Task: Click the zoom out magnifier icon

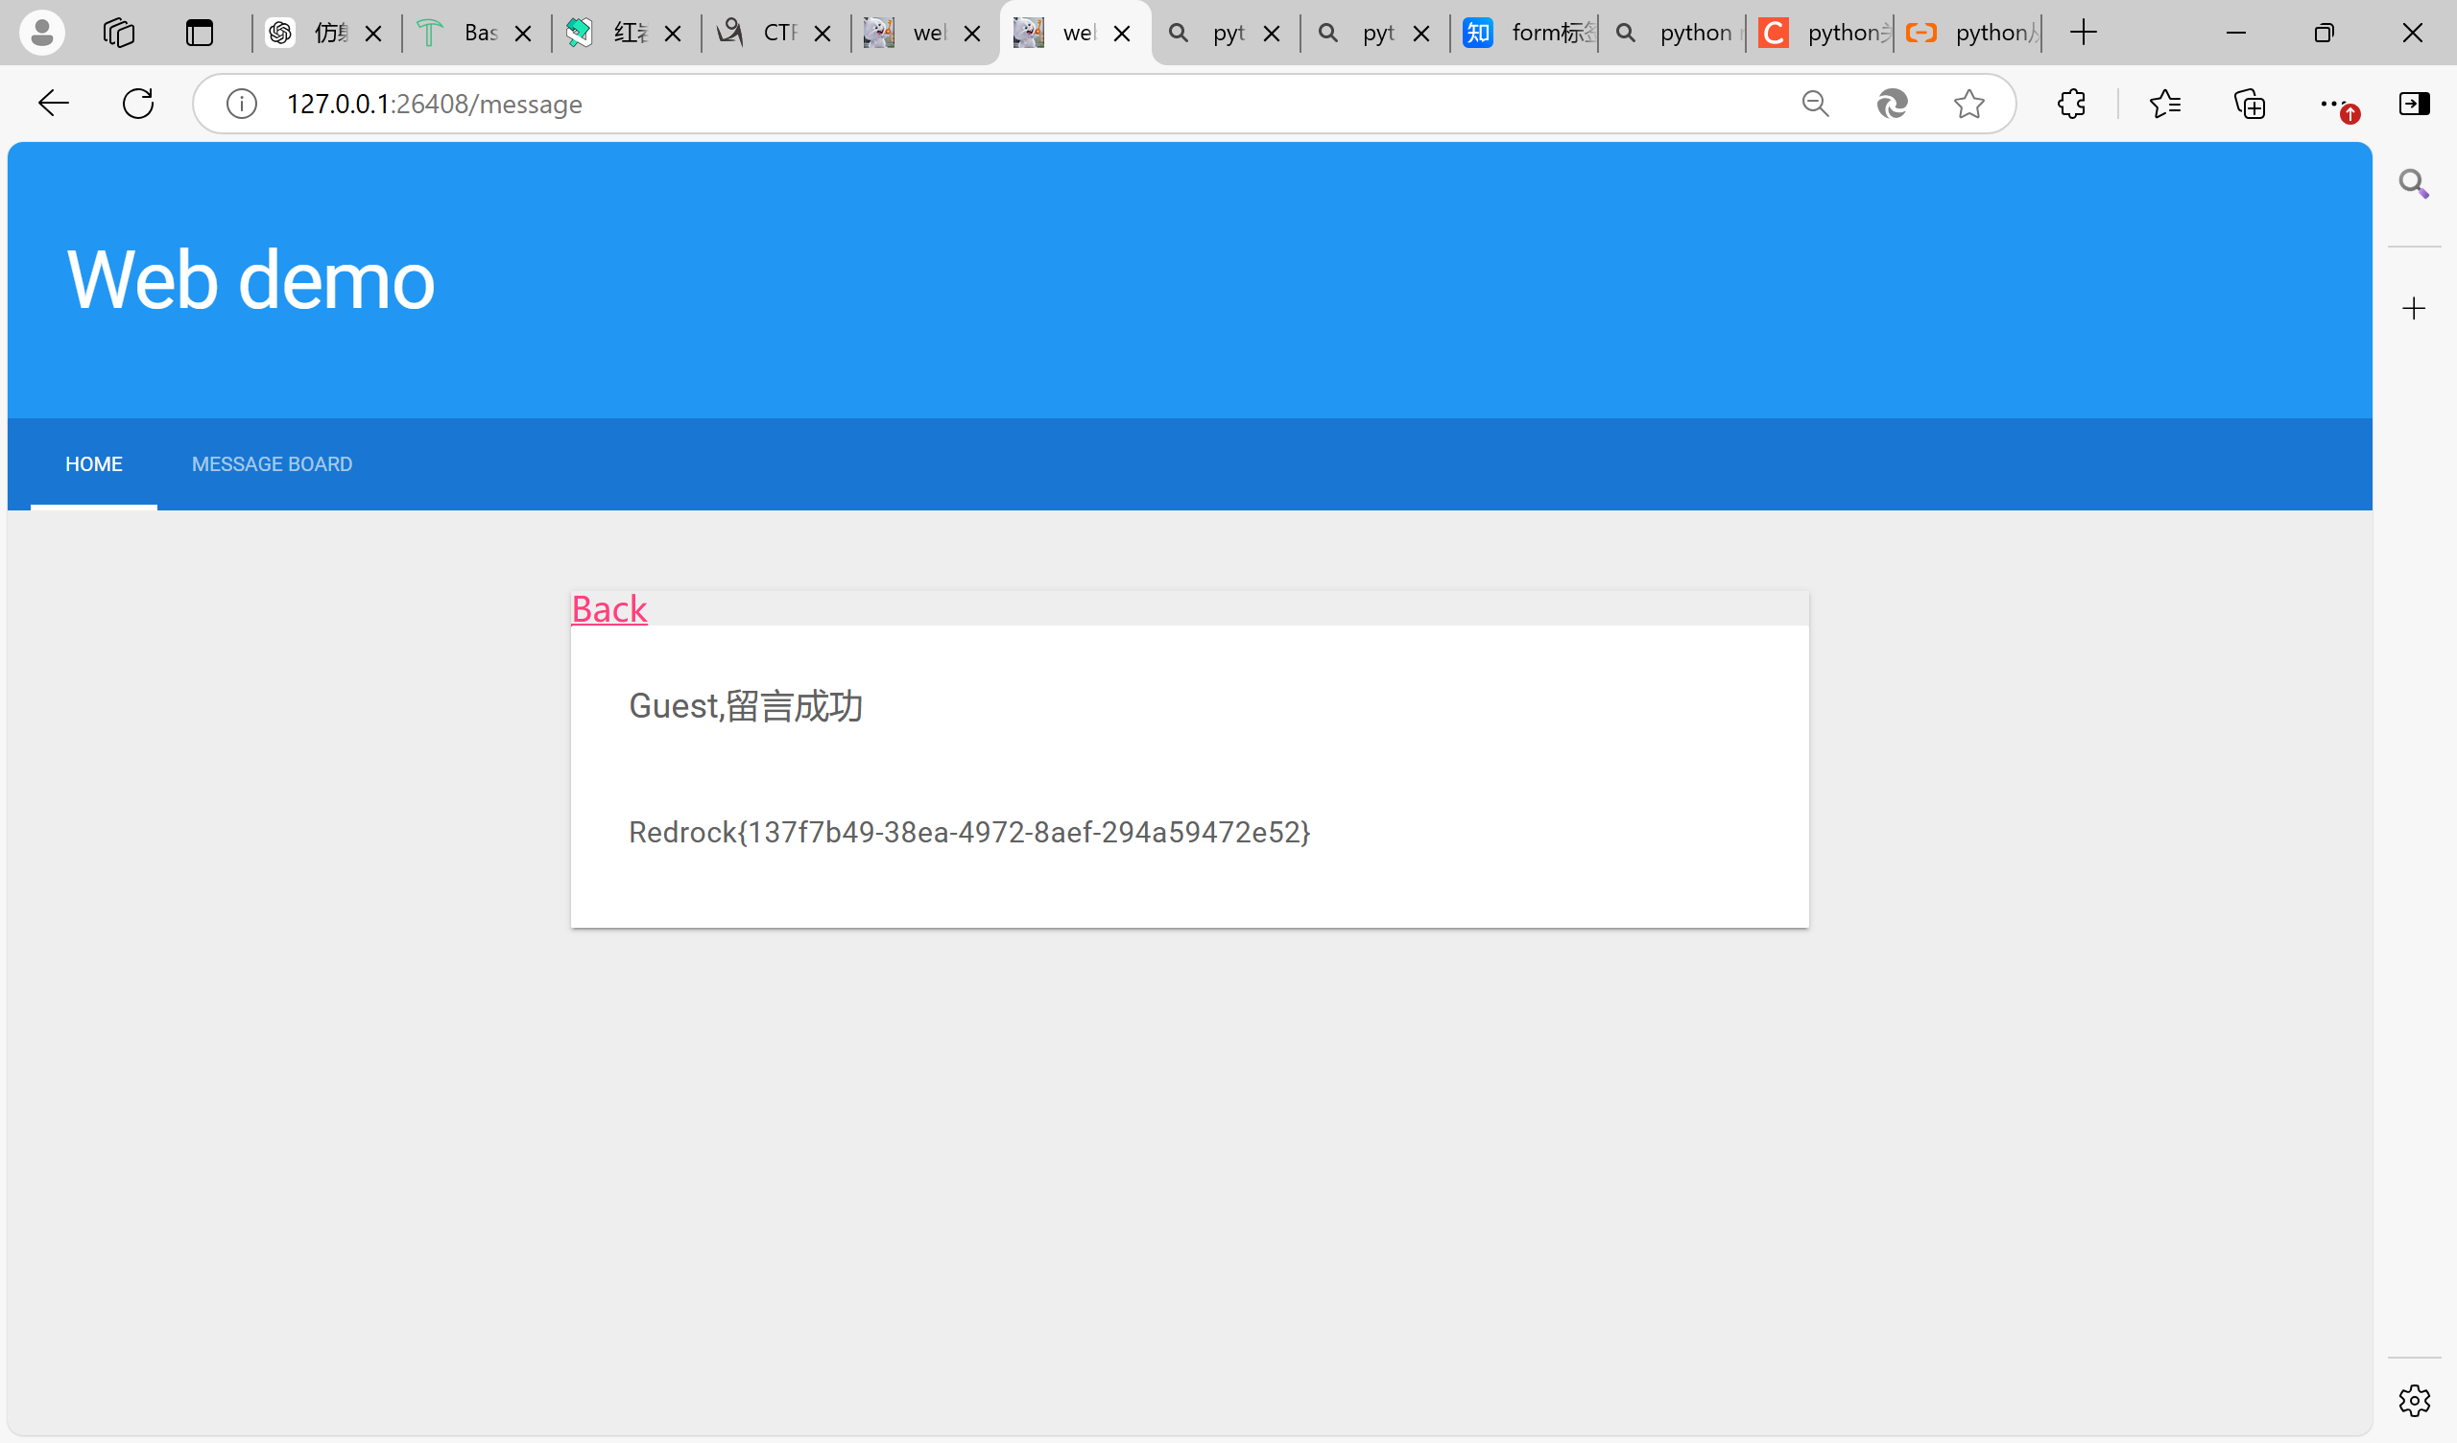Action: 1815,104
